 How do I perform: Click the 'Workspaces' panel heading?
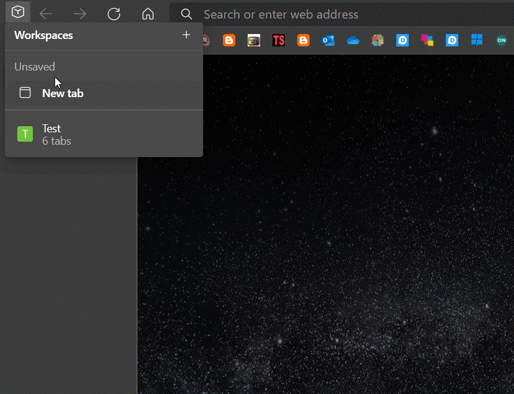tap(43, 35)
